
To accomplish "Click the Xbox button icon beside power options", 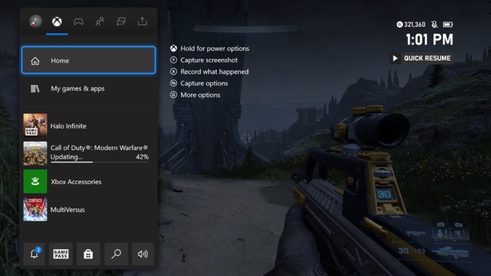I will 173,48.
